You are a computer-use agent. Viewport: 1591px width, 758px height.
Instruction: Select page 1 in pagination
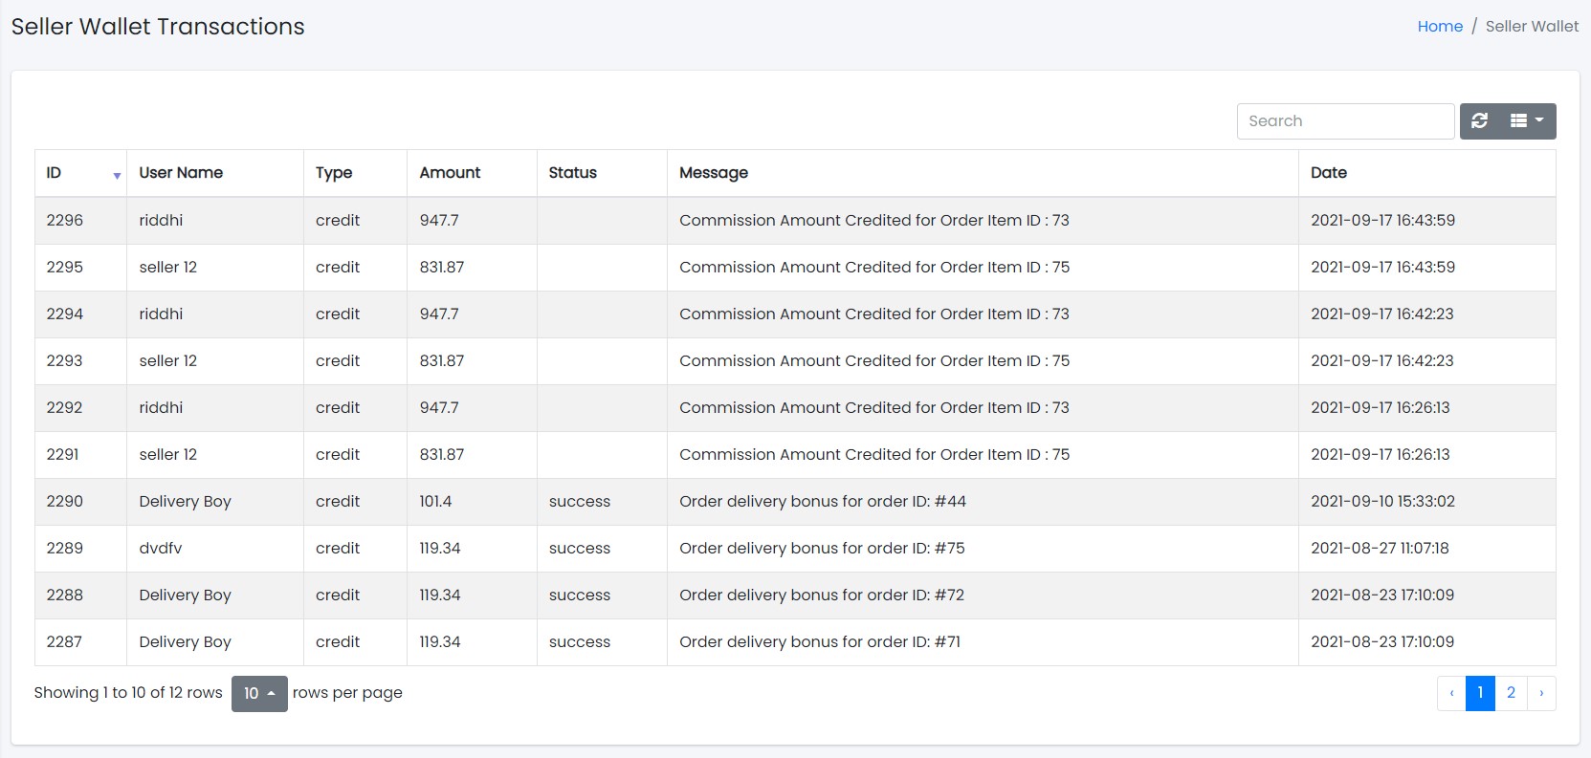click(1480, 693)
